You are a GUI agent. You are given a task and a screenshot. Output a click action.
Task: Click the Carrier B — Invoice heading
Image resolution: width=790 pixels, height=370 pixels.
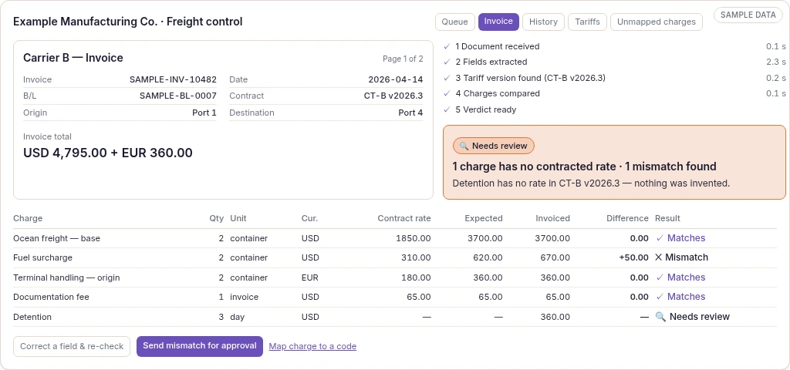point(73,58)
